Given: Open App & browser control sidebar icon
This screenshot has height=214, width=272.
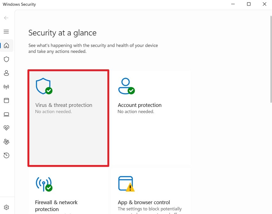Looking at the screenshot, I should [x=6, y=100].
